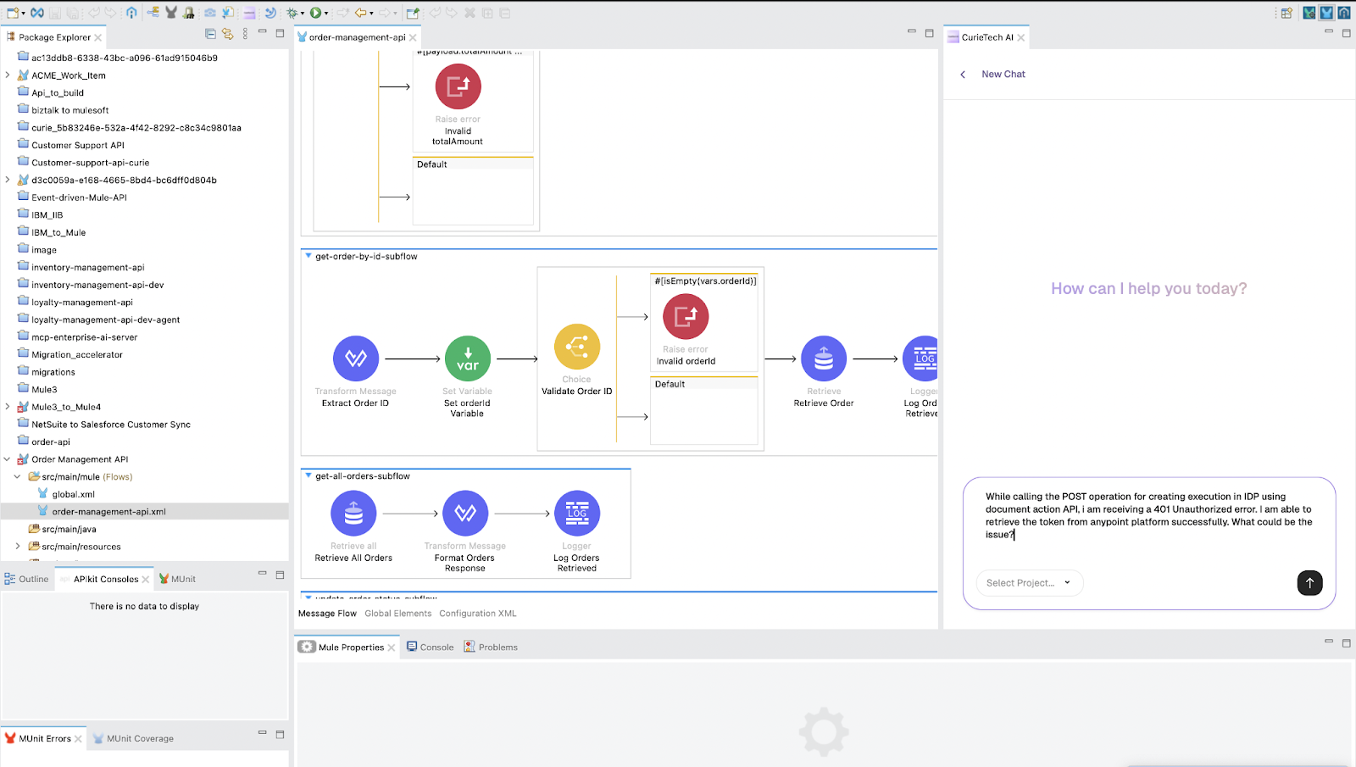Click New Chat in the CurieTech AI panel
This screenshot has height=767, width=1356.
tap(1003, 74)
